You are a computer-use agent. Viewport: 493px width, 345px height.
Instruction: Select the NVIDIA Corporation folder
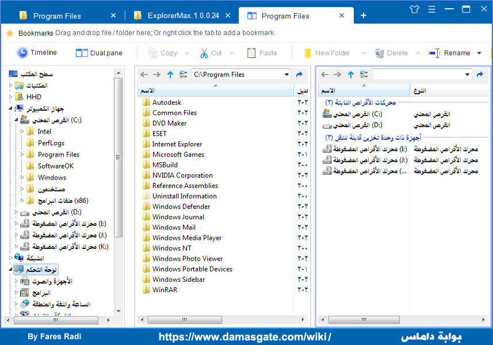[x=177, y=175]
